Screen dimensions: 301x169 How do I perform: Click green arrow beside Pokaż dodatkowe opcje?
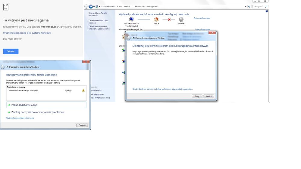coord(9,105)
